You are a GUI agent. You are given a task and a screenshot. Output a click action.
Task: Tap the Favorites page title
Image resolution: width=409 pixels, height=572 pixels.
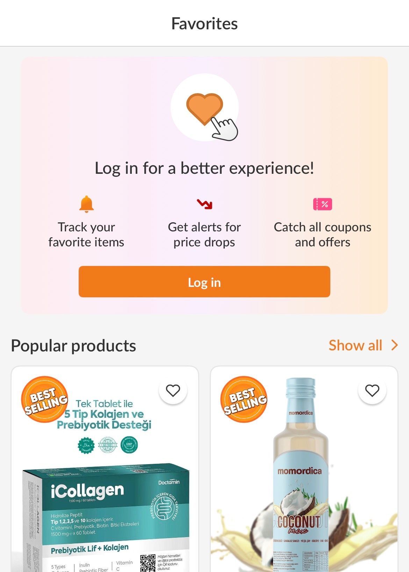click(x=204, y=24)
